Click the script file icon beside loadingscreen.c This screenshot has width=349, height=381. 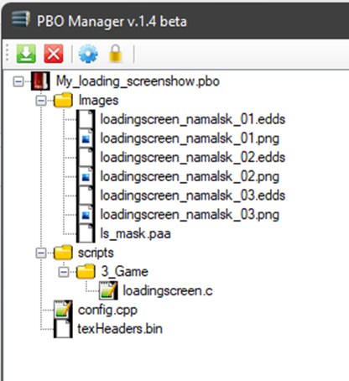point(108,290)
